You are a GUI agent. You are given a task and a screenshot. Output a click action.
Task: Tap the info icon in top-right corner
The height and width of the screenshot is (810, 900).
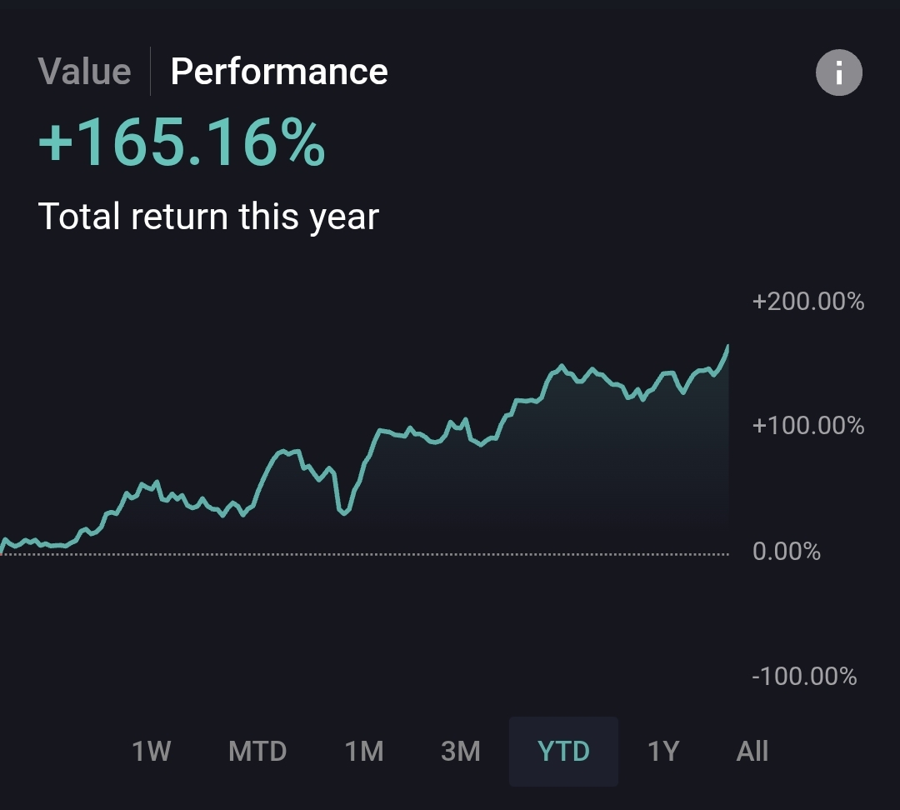click(x=838, y=73)
